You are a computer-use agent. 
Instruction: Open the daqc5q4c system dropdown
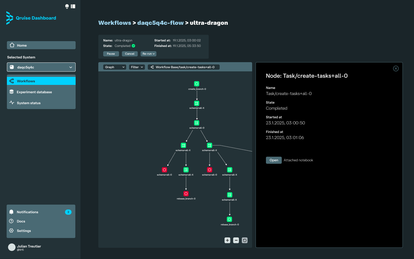coord(41,67)
